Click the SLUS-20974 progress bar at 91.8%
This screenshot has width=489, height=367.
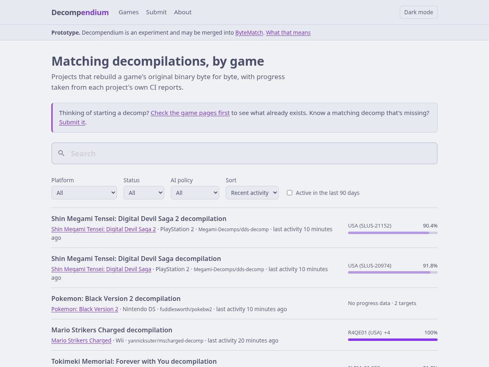pos(393,273)
